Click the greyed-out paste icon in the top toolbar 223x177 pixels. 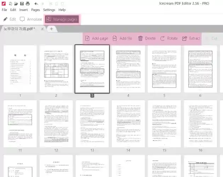[x=62, y=4]
